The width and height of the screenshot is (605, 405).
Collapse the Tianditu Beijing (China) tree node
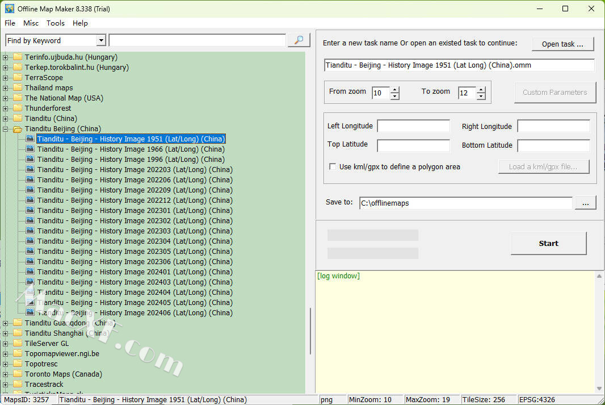(x=6, y=129)
